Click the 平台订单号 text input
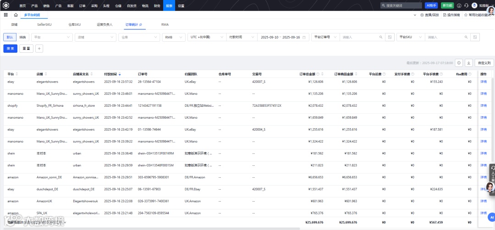 (x=363, y=37)
